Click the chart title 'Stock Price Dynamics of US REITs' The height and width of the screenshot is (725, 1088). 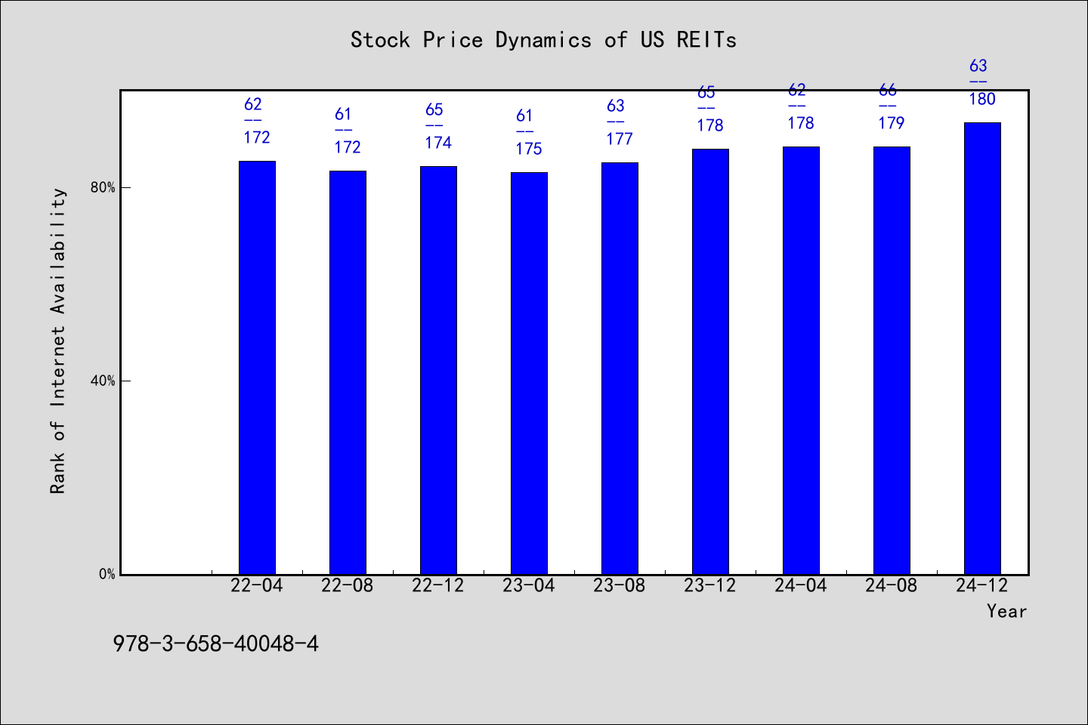pos(543,40)
